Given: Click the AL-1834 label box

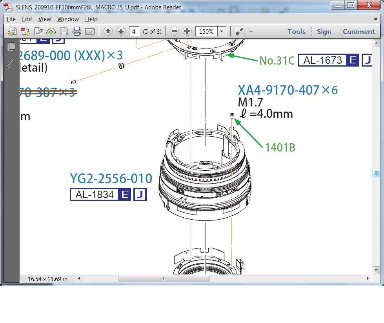Looking at the screenshot, I should pyautogui.click(x=94, y=195).
